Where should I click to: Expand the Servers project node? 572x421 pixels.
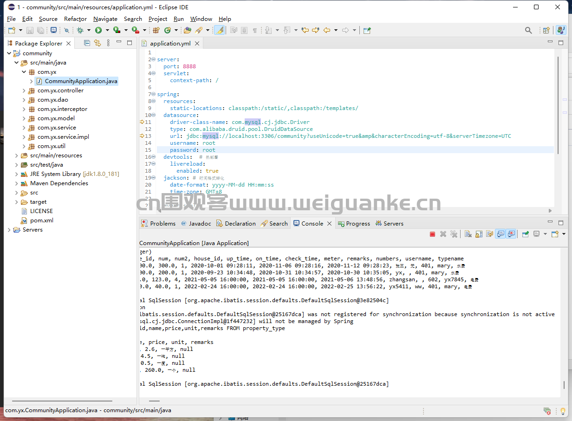(x=9, y=230)
